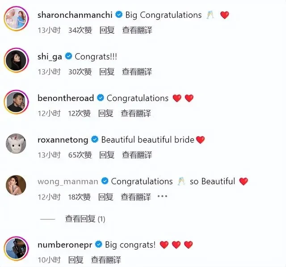Click verified badge next to shi_ga
The image size is (286, 267).
click(x=68, y=56)
